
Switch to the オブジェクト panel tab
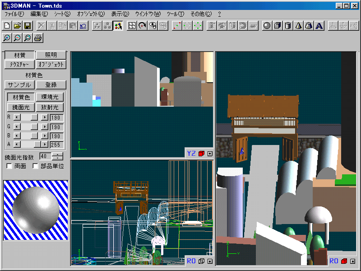51,65
